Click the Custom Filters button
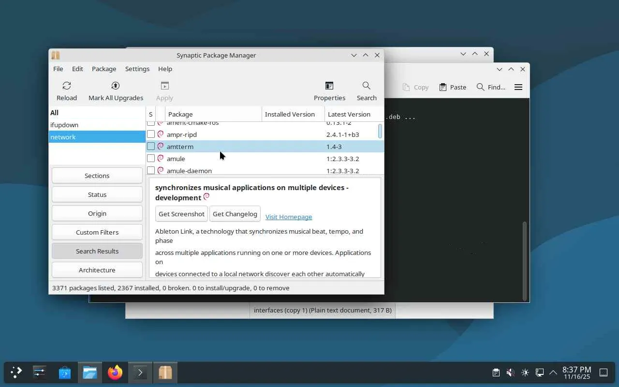Screen dimensions: 619x387 pos(97,232)
